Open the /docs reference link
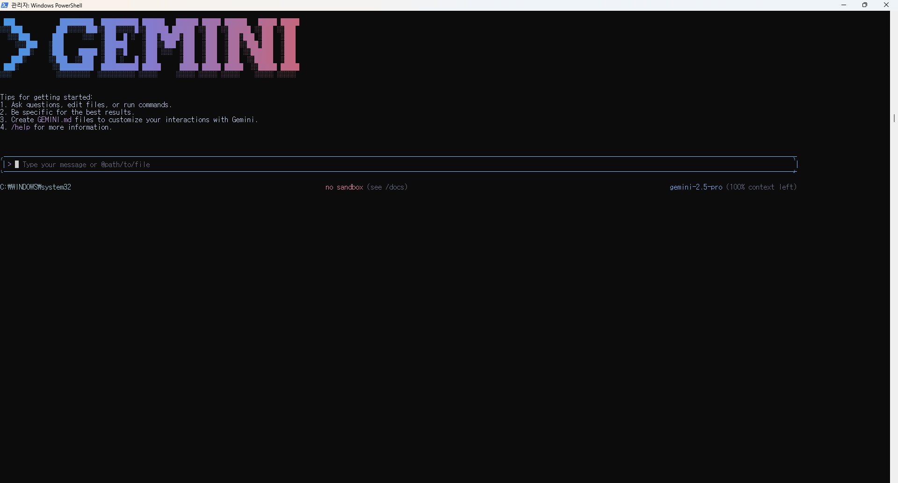 click(x=396, y=187)
